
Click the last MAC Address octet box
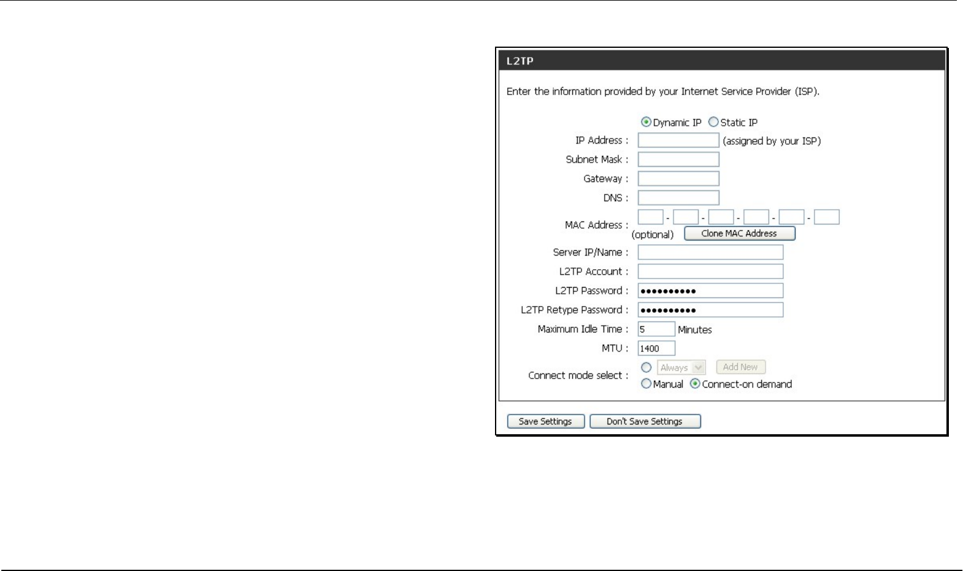[x=827, y=217]
